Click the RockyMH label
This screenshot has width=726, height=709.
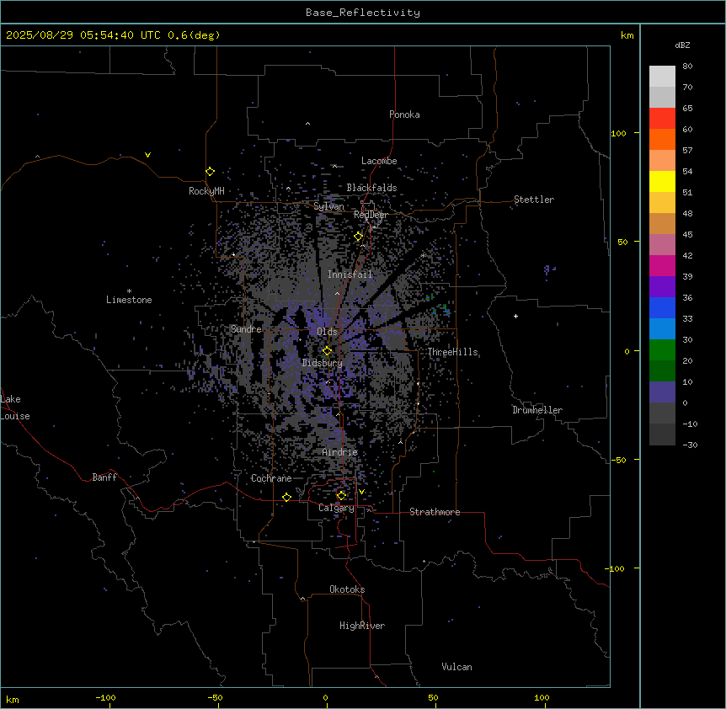click(206, 190)
